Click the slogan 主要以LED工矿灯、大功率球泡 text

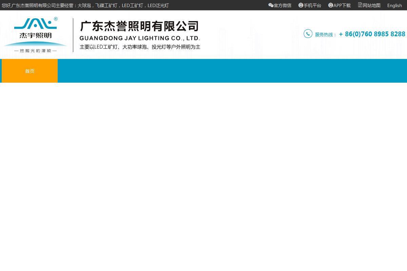pos(140,47)
